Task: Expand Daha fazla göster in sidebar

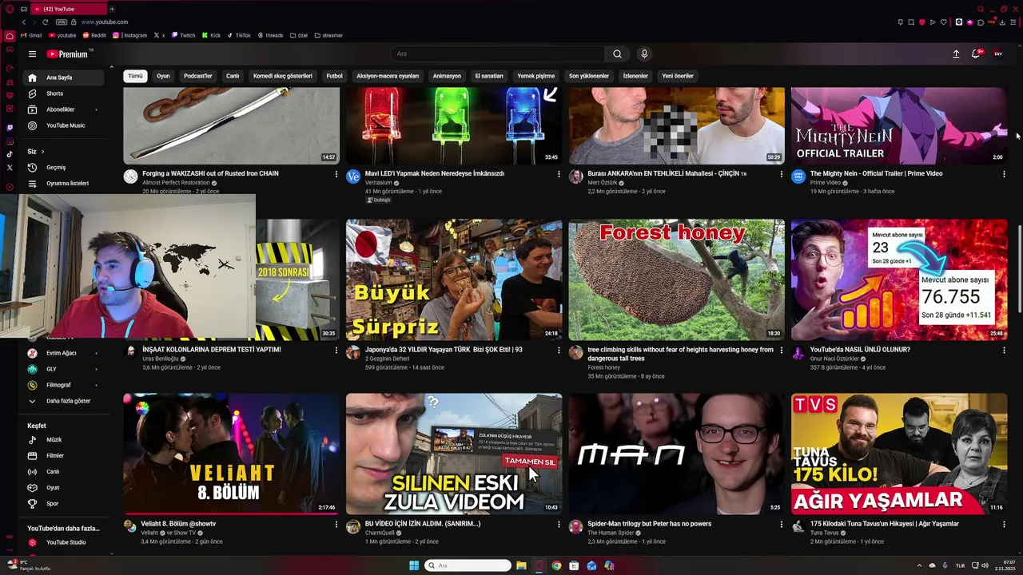Action: click(62, 401)
